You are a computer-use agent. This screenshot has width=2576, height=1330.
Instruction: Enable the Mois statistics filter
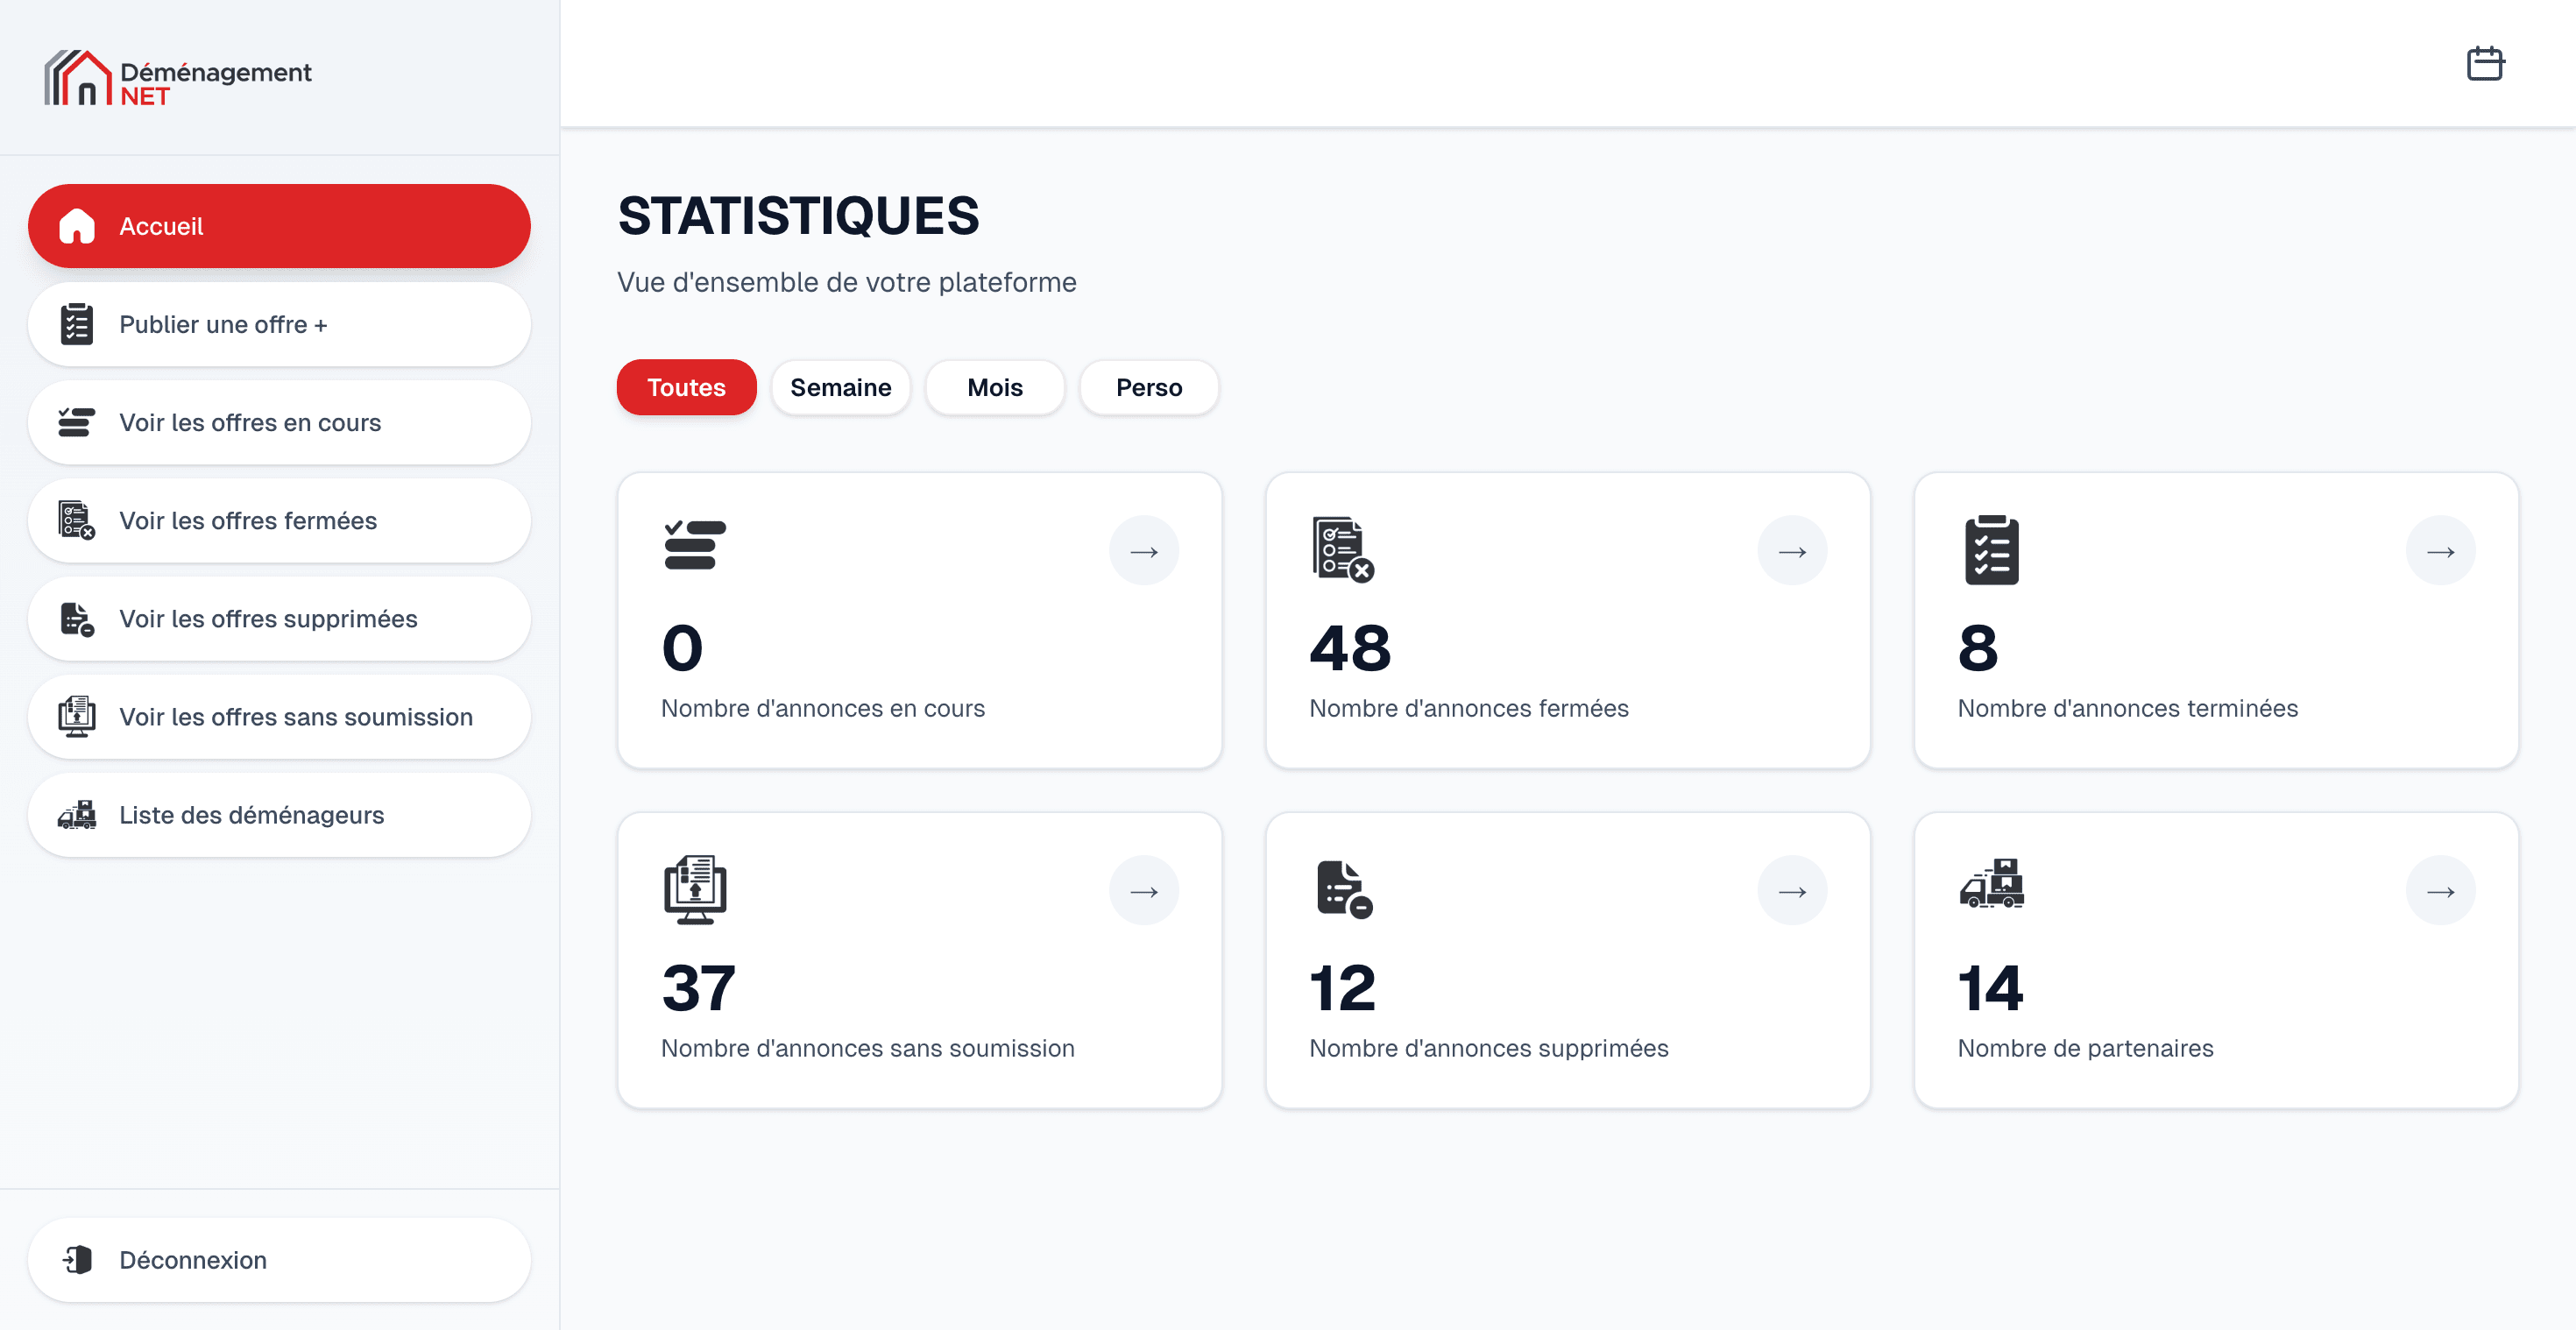coord(994,387)
